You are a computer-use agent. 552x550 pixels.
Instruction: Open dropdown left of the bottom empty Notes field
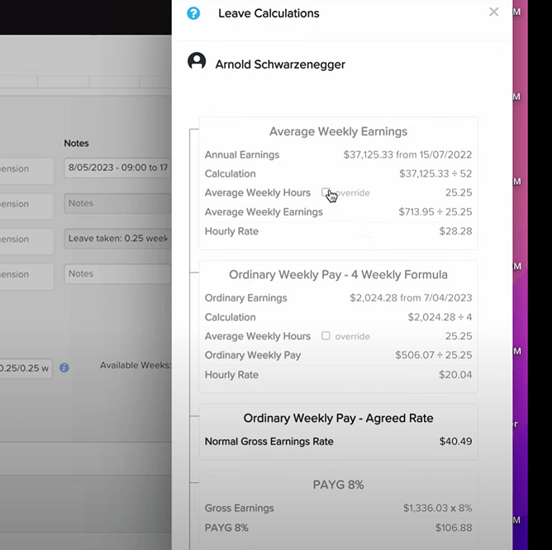click(x=26, y=274)
